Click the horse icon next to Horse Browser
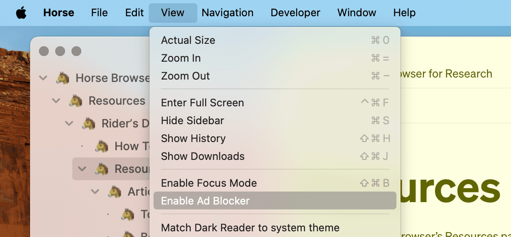This screenshot has width=511, height=237. click(63, 78)
